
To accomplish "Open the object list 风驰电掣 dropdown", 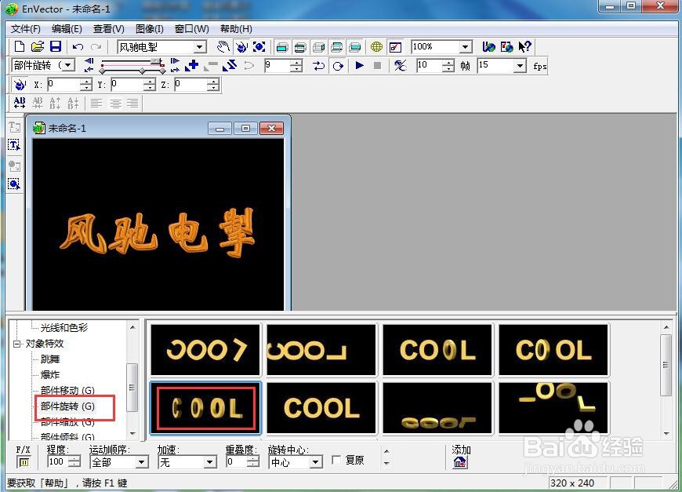I will [x=200, y=47].
